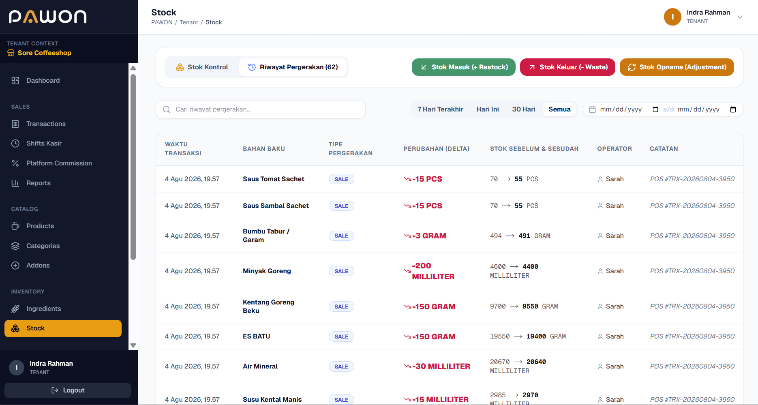The width and height of the screenshot is (758, 405).
Task: Click the Platform Commission percent icon
Action: click(15, 163)
